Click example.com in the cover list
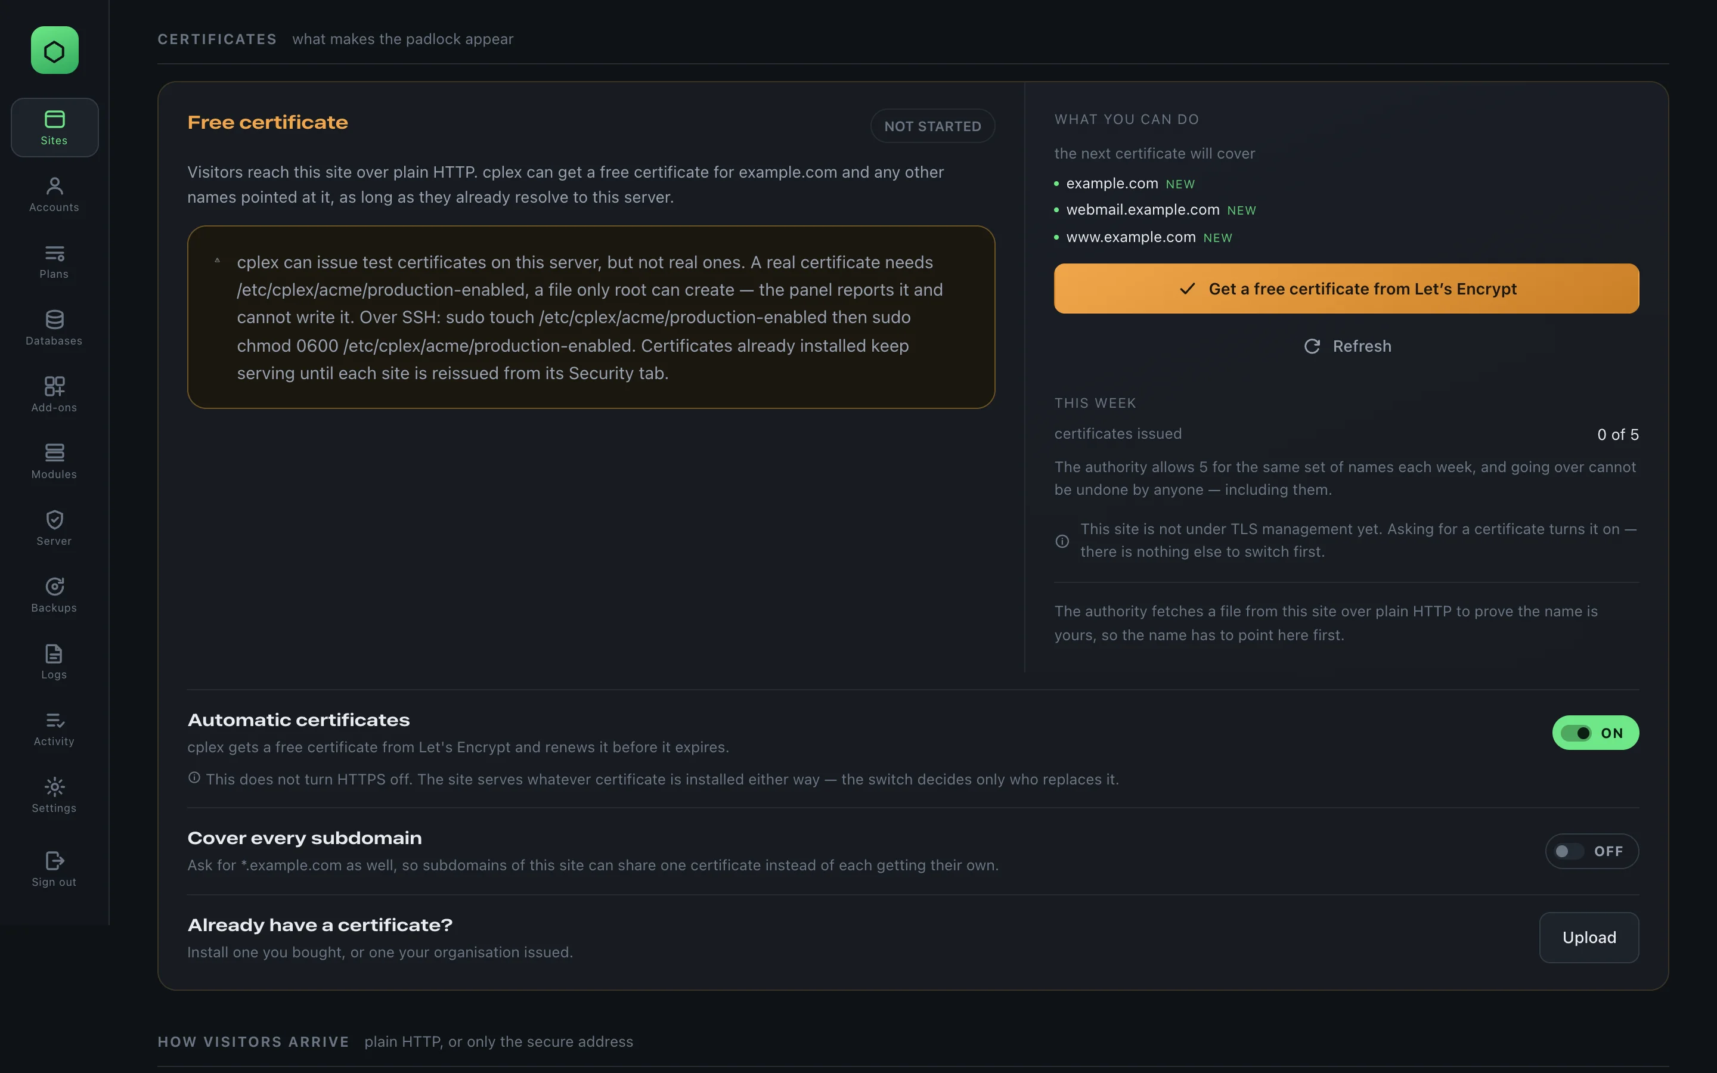The image size is (1717, 1073). tap(1112, 183)
